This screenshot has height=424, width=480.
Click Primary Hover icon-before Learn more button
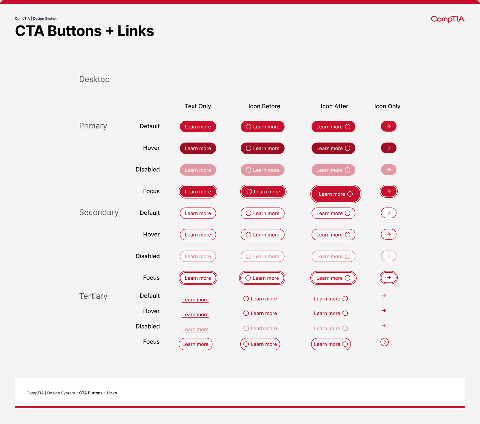point(262,148)
